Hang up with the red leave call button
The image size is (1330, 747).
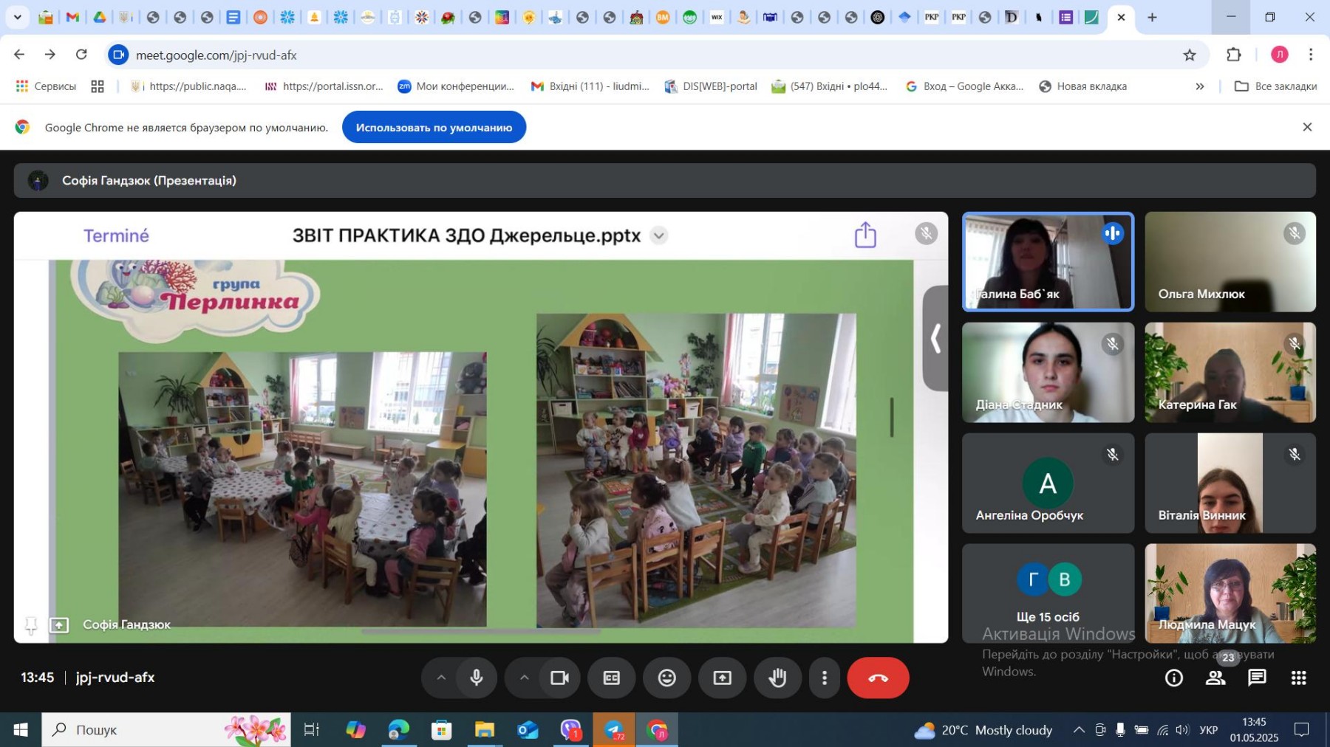pos(878,678)
